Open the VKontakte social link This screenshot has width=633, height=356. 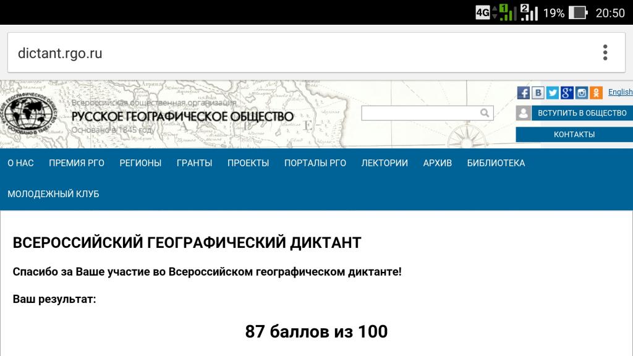[x=538, y=93]
